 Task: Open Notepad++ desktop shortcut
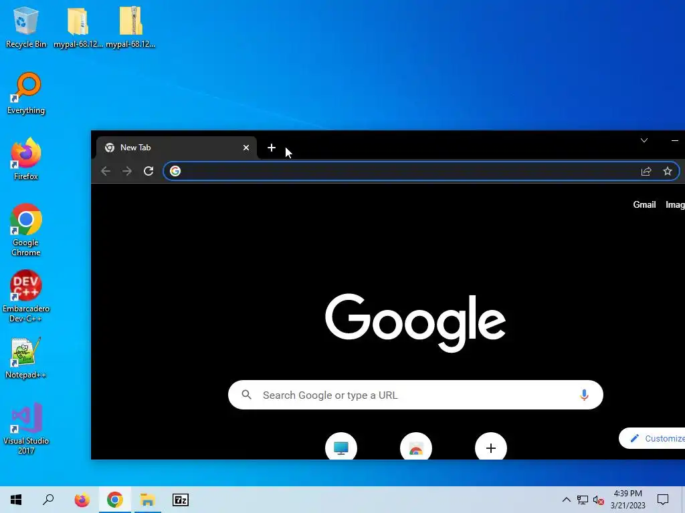click(x=26, y=358)
